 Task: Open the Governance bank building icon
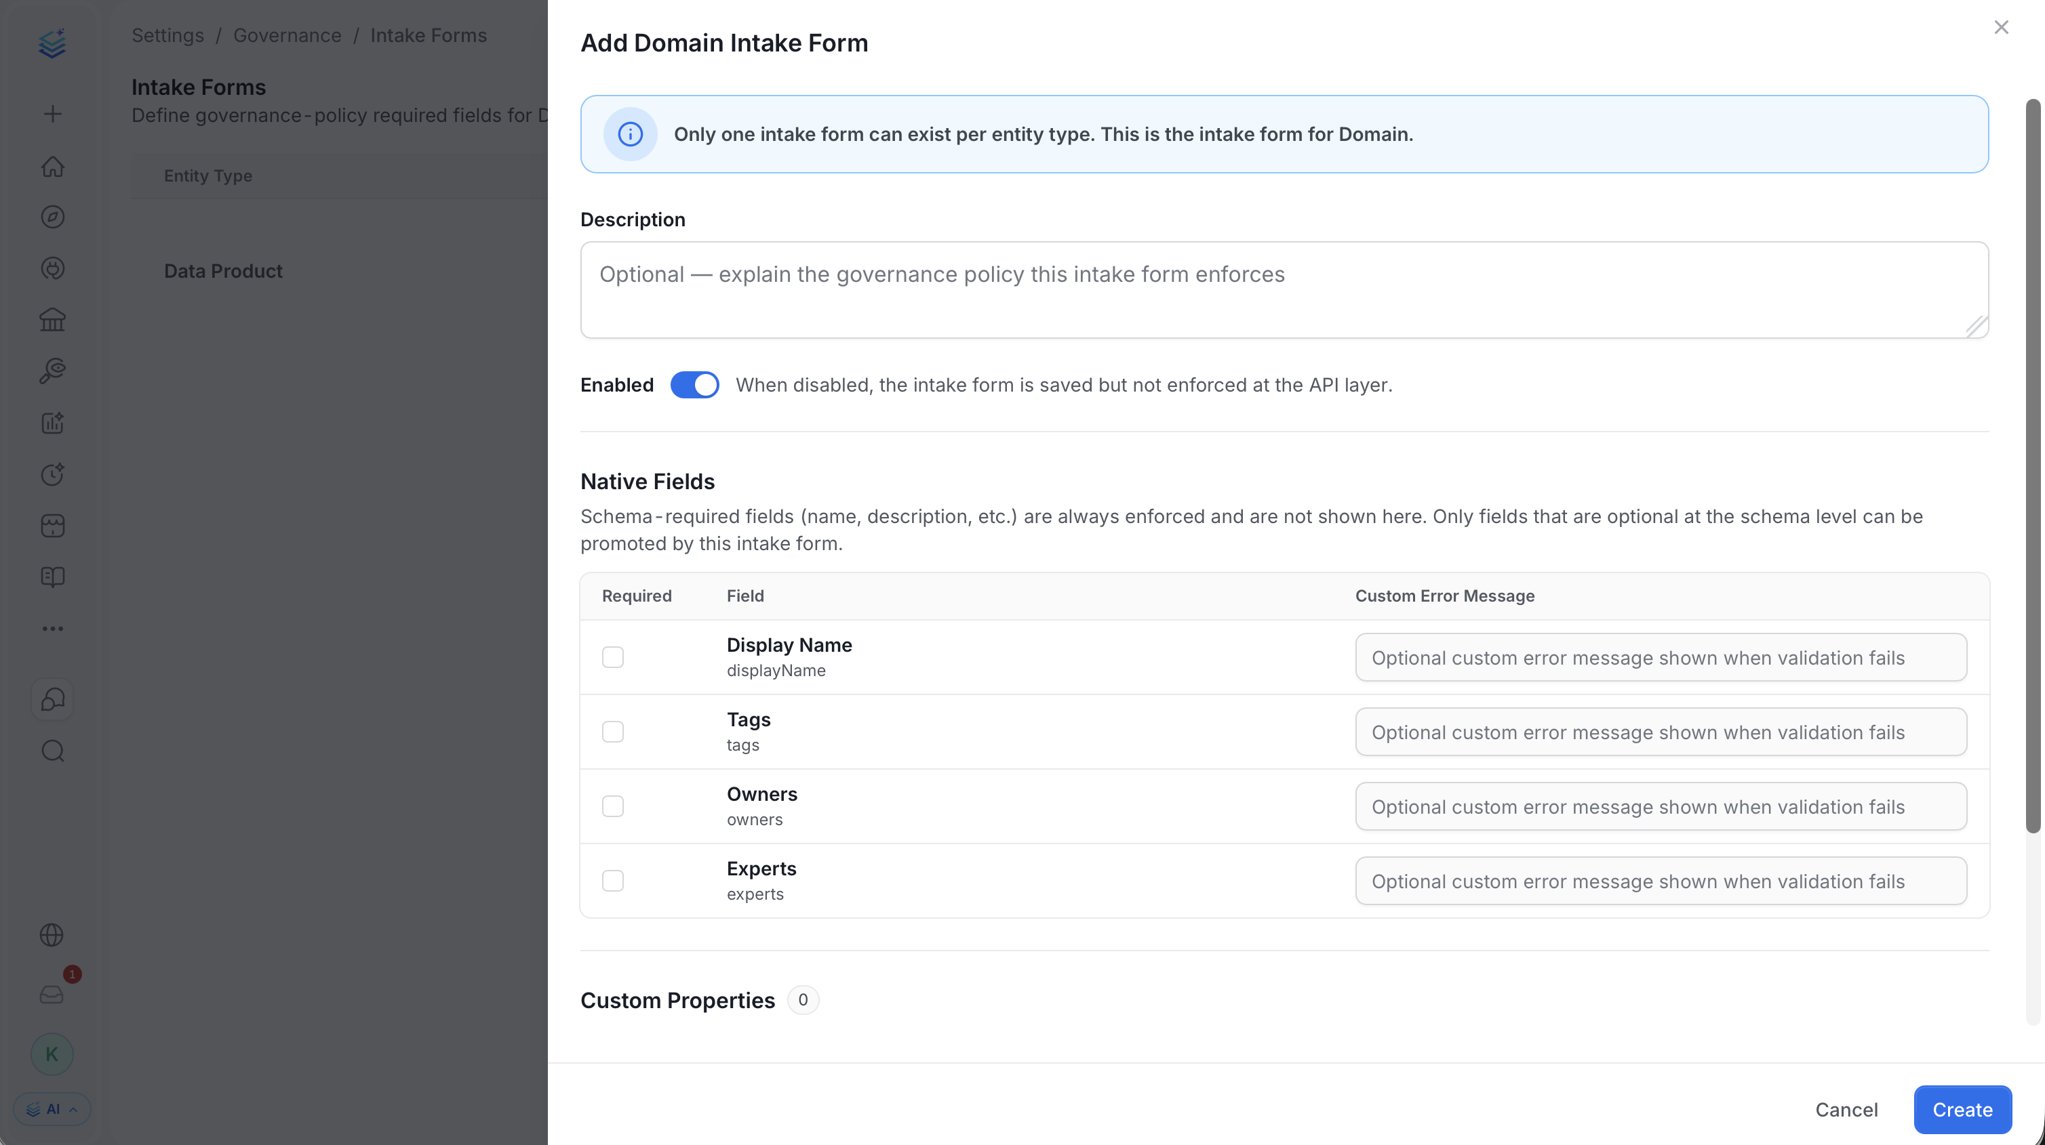click(x=52, y=320)
